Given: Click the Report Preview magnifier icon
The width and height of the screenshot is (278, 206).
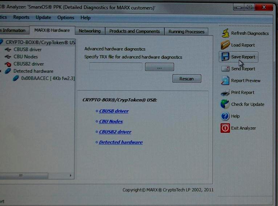Looking at the screenshot, I should pos(225,81).
